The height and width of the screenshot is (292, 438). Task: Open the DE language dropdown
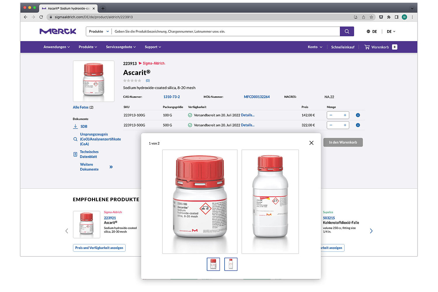[391, 32]
